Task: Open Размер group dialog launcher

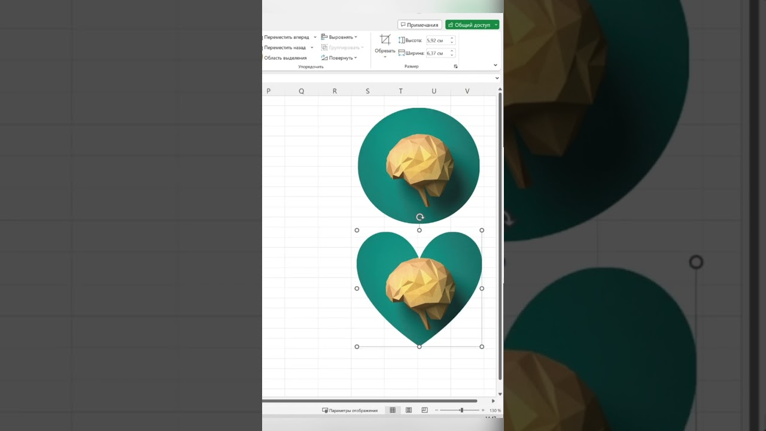Action: tap(456, 66)
